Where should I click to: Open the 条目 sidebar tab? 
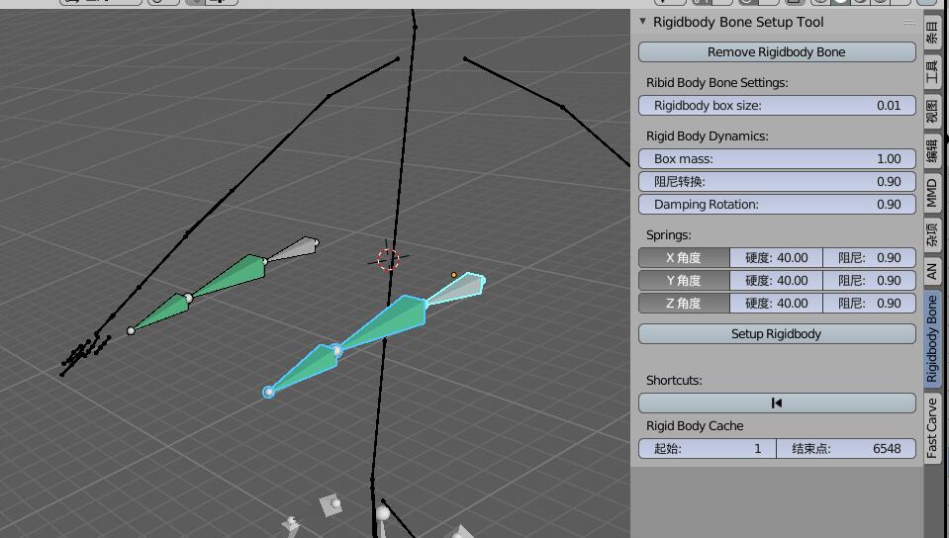point(932,33)
